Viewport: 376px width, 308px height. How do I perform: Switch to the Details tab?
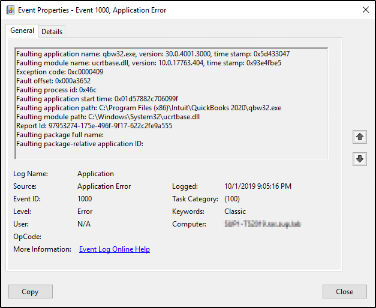pyautogui.click(x=52, y=32)
